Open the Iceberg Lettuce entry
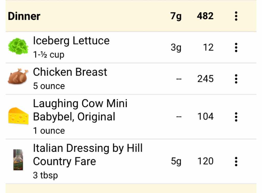262x193 pixels. point(71,41)
